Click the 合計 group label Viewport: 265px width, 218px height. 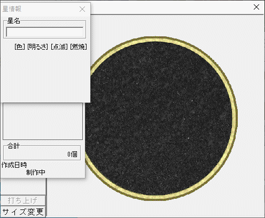pyautogui.click(x=13, y=146)
